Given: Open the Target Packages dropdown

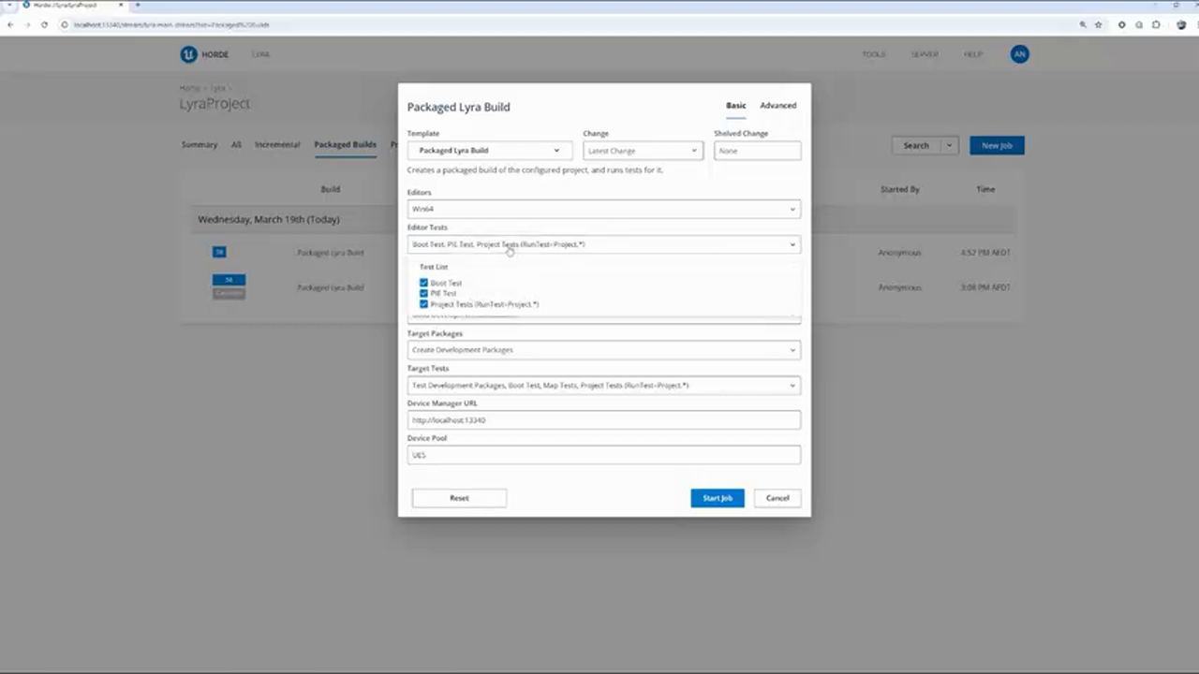Looking at the screenshot, I should [x=603, y=350].
